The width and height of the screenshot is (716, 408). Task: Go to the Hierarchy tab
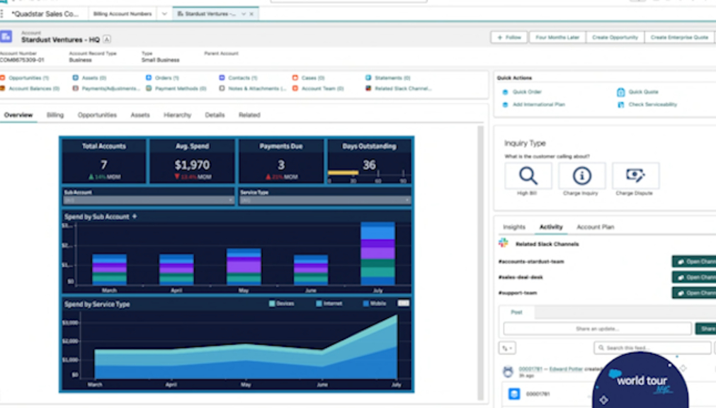(177, 115)
